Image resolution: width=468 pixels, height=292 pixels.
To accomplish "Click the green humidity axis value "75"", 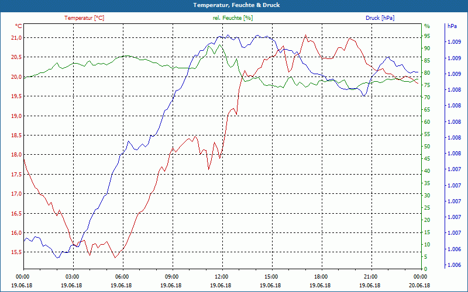I will (427, 85).
